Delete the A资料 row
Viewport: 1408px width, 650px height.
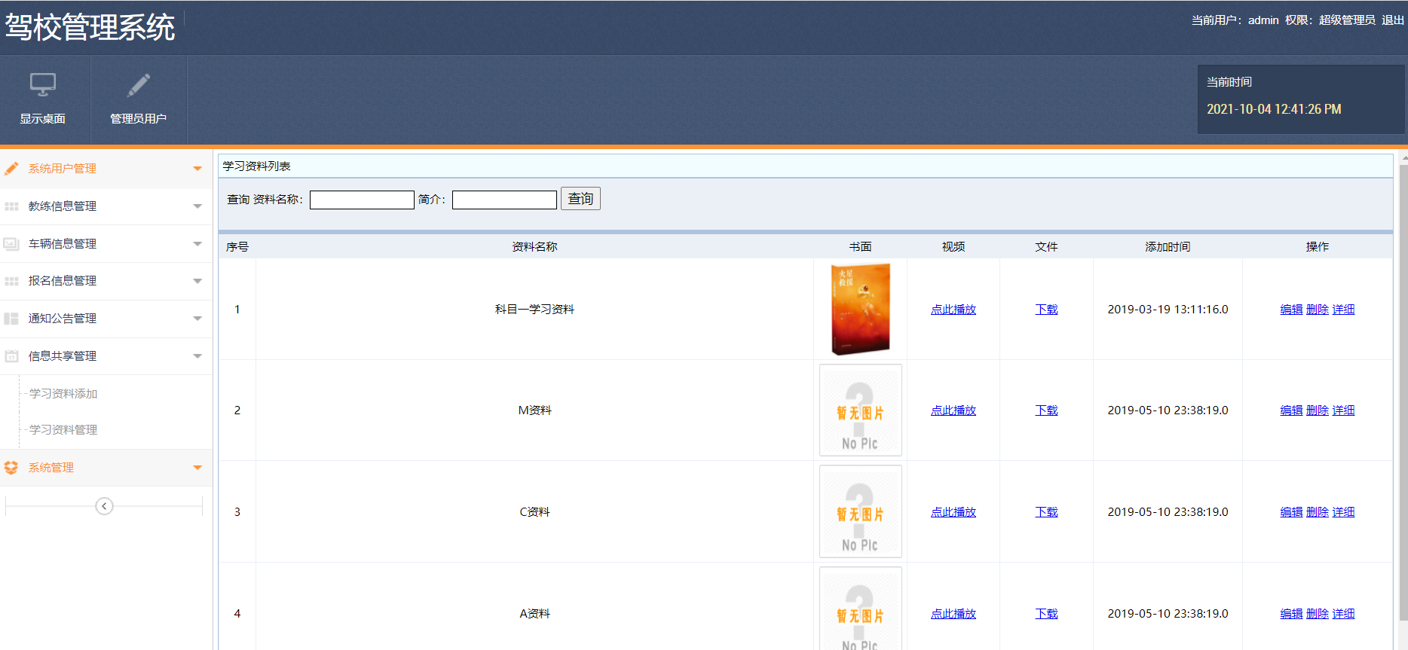[1318, 614]
